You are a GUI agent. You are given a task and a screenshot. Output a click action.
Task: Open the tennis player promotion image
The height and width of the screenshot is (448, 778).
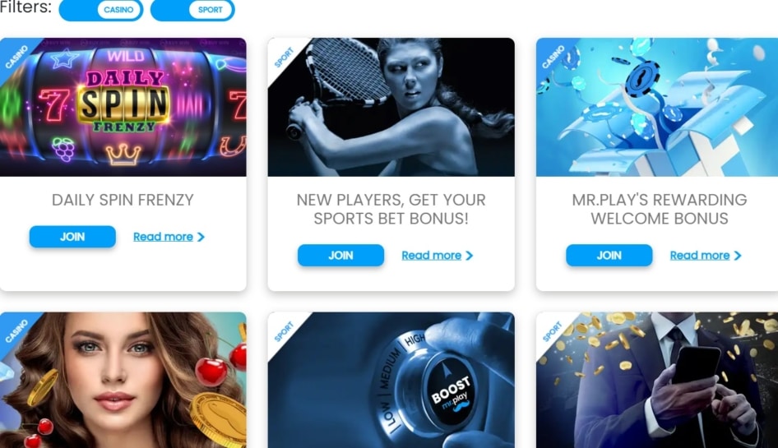pyautogui.click(x=391, y=107)
